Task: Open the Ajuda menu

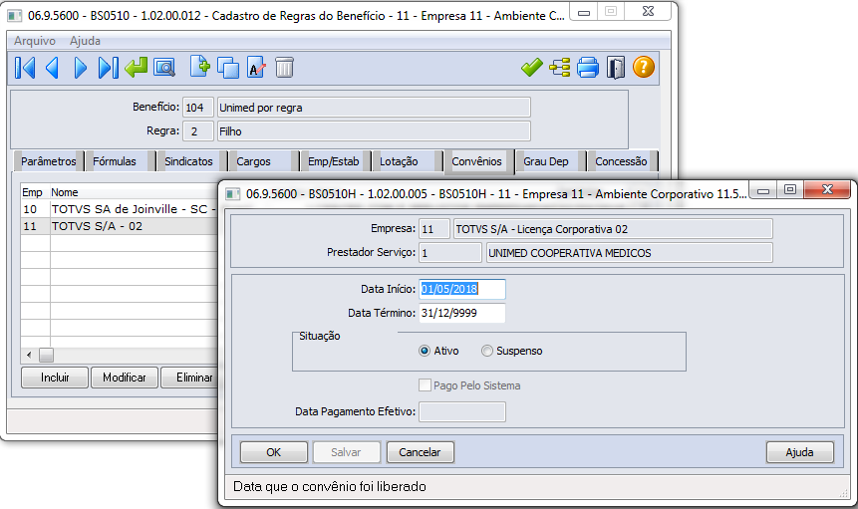Action: (x=85, y=41)
